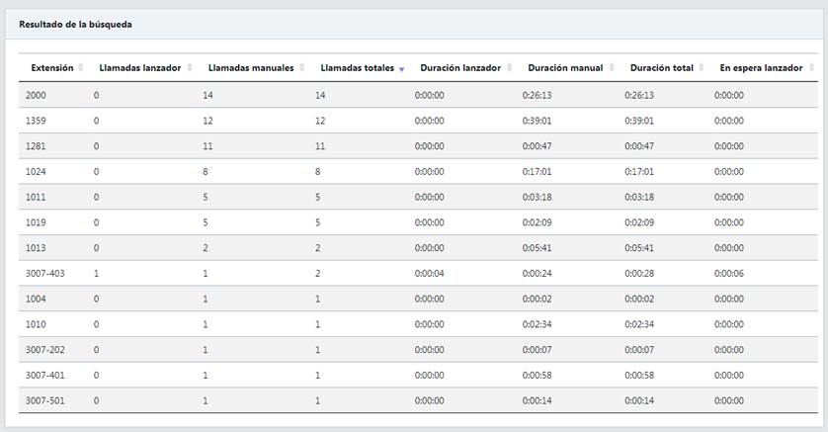Click sort arrows icon beside Duración manual

pyautogui.click(x=611, y=68)
